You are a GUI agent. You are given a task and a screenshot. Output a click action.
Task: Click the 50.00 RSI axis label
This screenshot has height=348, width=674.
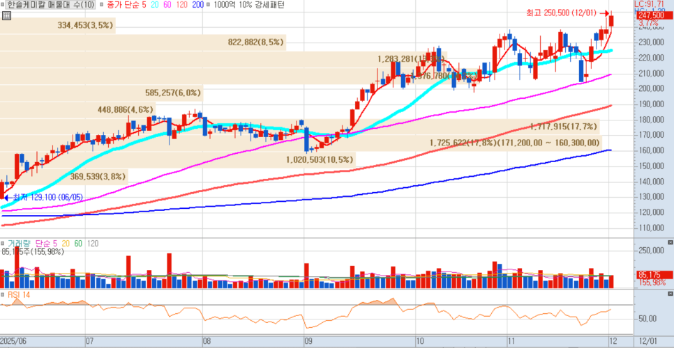click(647, 319)
